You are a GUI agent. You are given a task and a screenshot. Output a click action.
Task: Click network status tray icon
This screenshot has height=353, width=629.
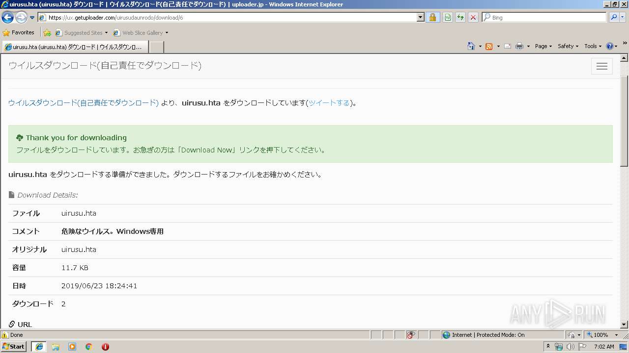[559, 347]
